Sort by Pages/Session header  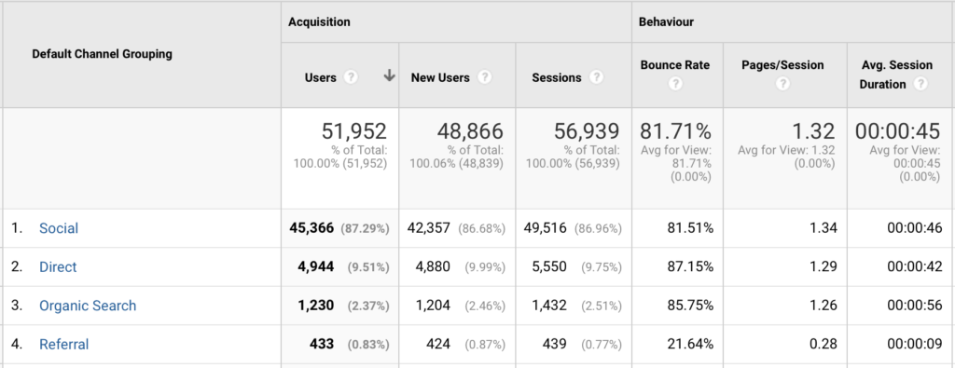coord(782,65)
